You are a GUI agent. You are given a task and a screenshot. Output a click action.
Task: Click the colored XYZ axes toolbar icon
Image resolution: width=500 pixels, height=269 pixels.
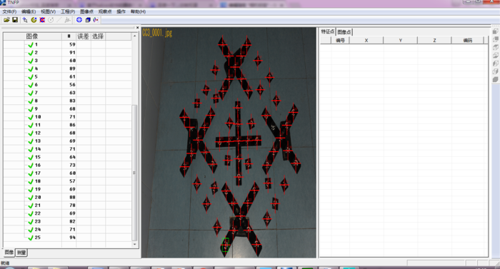96,20
